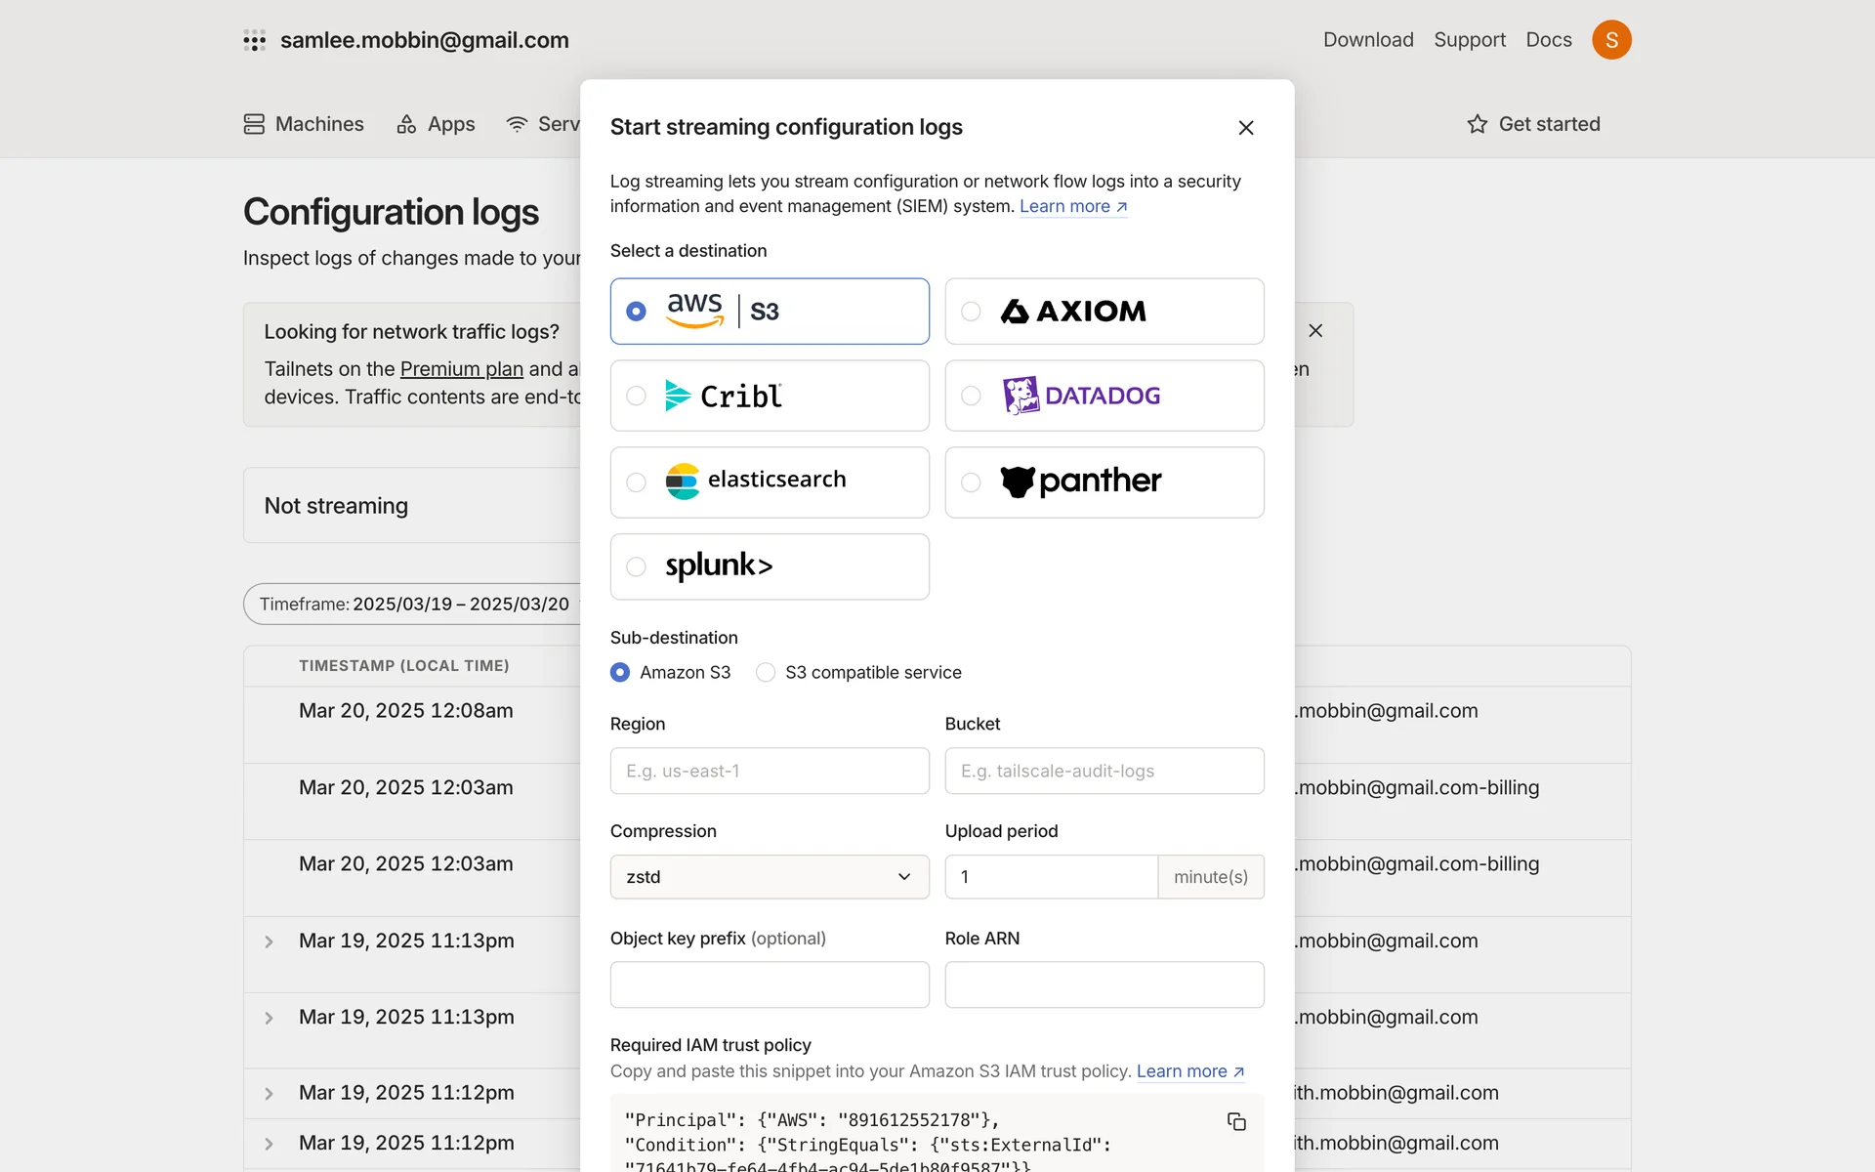Select S3 compatible service sub-destination

tap(766, 672)
